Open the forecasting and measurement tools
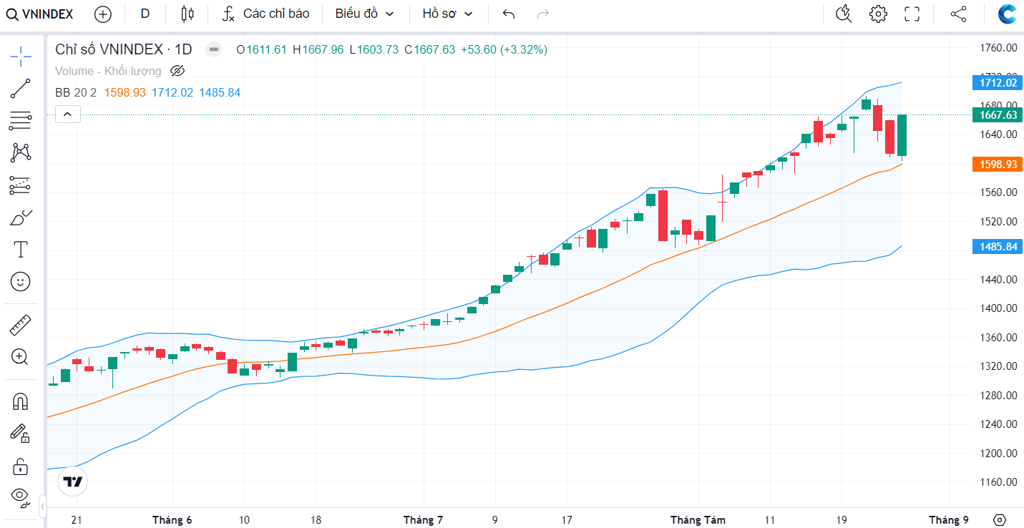The height and width of the screenshot is (528, 1024). [x=21, y=185]
